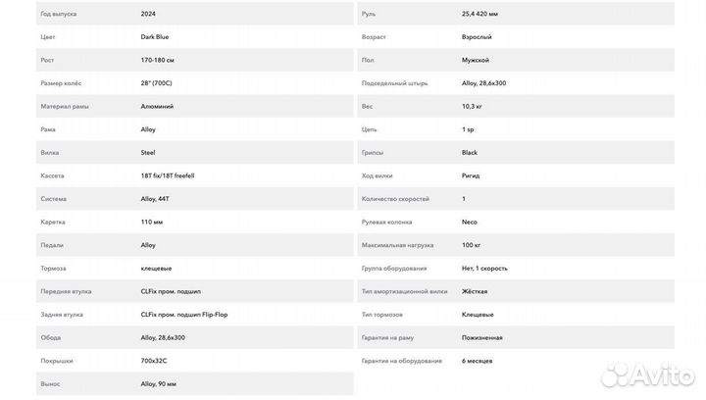This screenshot has height=400, width=706.
Task: Click the 170-180 см height value
Action: 158,60
